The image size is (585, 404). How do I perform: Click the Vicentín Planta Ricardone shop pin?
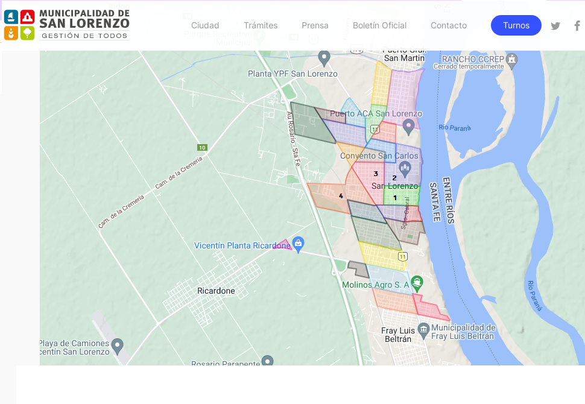298,245
